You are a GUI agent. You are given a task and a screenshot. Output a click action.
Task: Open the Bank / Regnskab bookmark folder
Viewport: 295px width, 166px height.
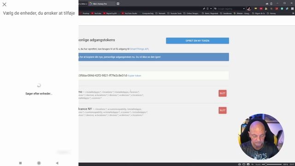point(210,13)
